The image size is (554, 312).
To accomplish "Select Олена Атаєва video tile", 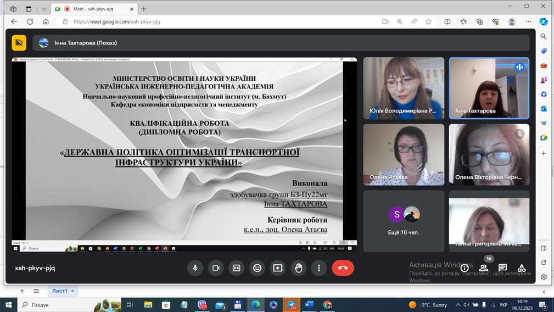I will [404, 154].
